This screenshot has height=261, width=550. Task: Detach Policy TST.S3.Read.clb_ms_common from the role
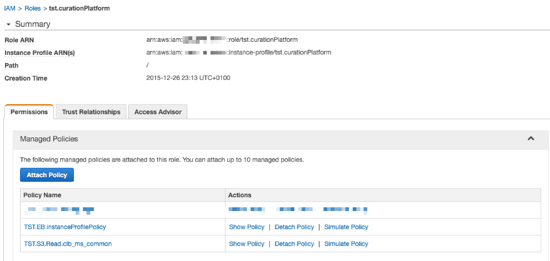294,244
